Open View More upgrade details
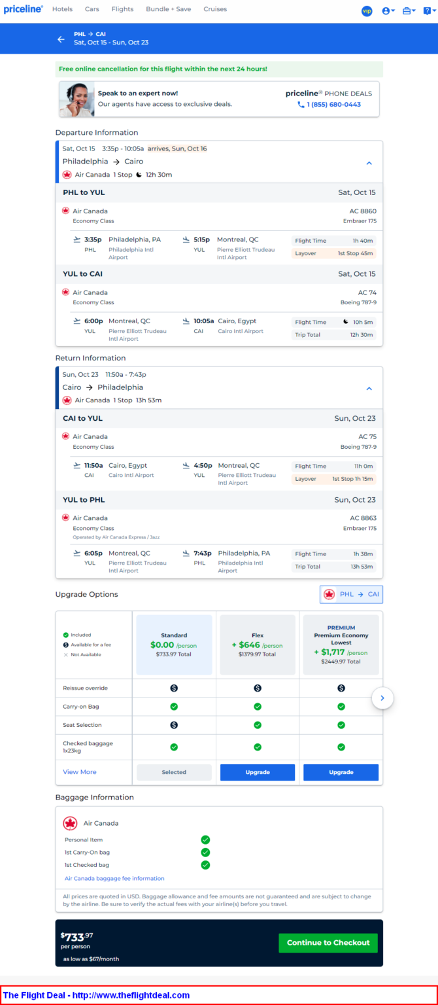The width and height of the screenshot is (438, 1005). (80, 772)
